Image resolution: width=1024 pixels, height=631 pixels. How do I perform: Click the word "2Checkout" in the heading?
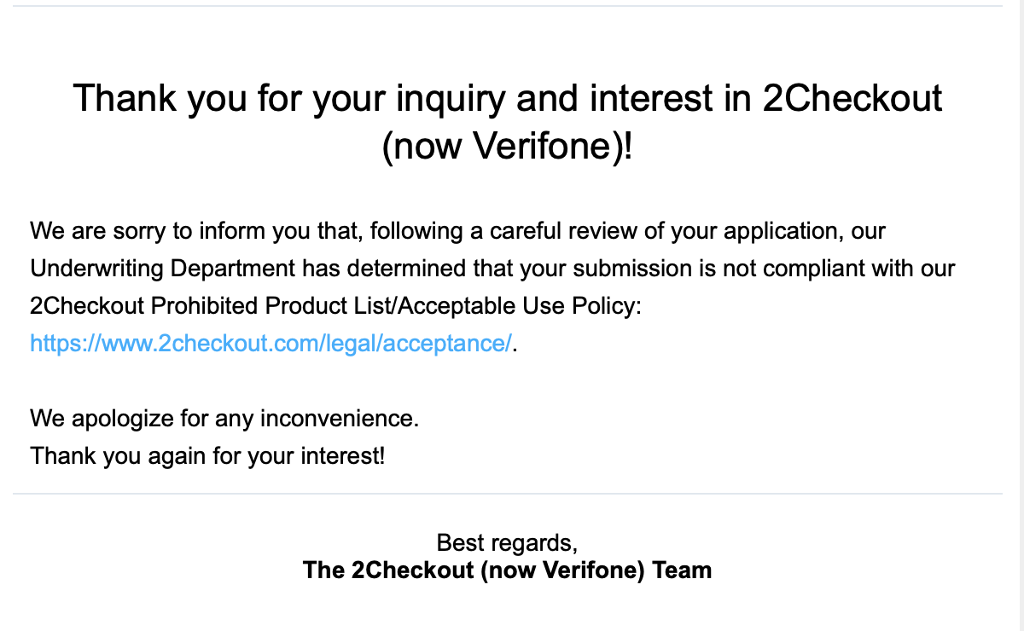852,98
